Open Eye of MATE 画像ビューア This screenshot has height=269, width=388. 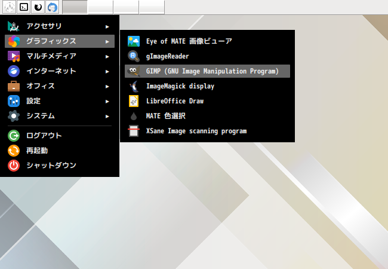coord(207,41)
